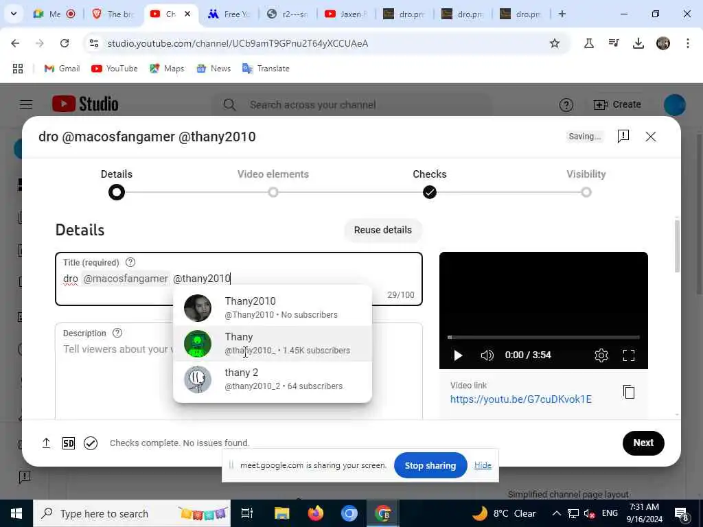Click the video preview progress bar
The width and height of the screenshot is (703, 527).
coord(544,337)
